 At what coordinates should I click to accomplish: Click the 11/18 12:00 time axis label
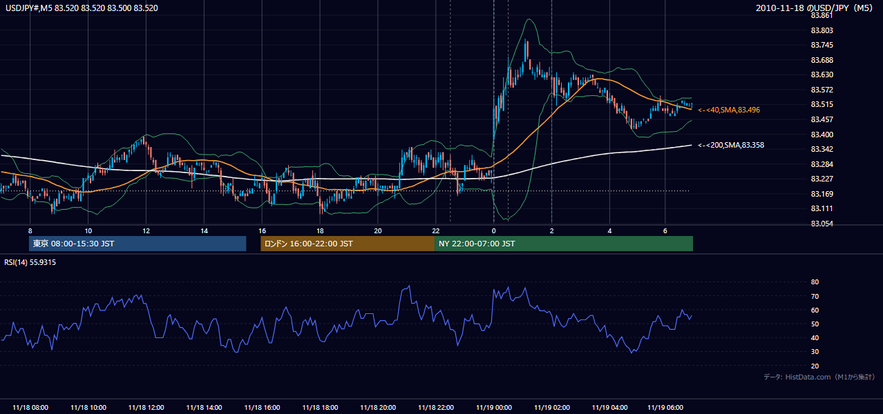pyautogui.click(x=146, y=408)
